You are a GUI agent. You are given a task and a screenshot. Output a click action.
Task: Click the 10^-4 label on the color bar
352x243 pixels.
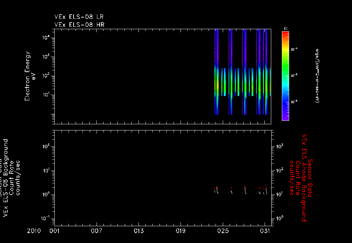click(x=294, y=49)
